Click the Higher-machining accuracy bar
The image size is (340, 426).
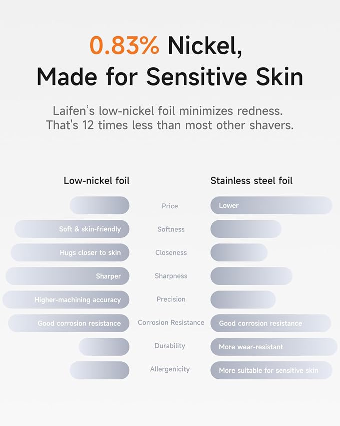tap(66, 300)
